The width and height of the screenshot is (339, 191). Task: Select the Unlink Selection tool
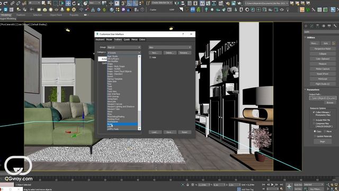coord(19,3)
